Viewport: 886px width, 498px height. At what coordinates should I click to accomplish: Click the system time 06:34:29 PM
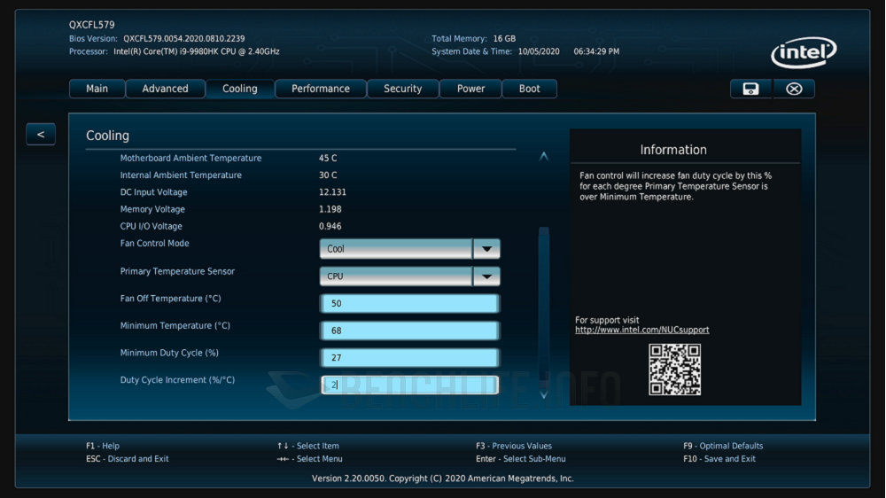coord(596,51)
